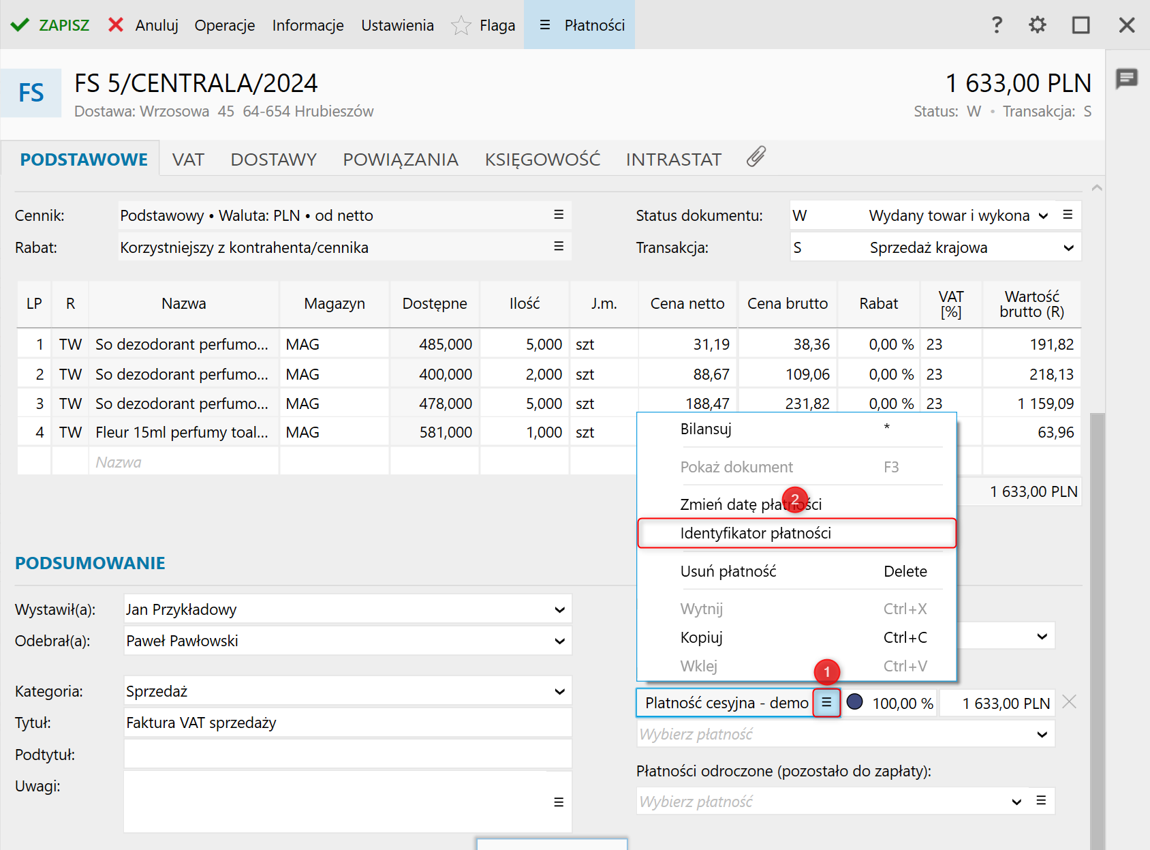The width and height of the screenshot is (1150, 850).
Task: Click the dark blue payment color circle
Action: pyautogui.click(x=854, y=702)
